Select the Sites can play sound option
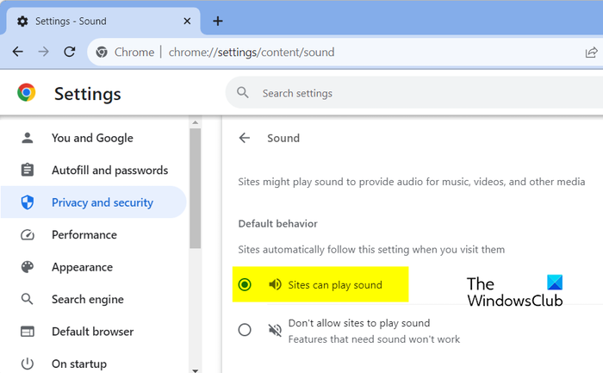603x373 pixels. (x=245, y=284)
